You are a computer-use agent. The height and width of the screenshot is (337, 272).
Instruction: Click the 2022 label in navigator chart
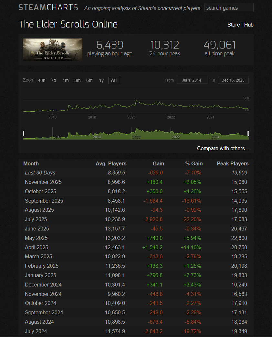click(176, 137)
